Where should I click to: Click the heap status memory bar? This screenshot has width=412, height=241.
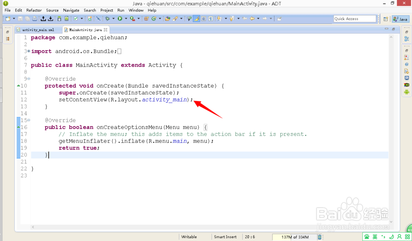[x=294, y=237]
